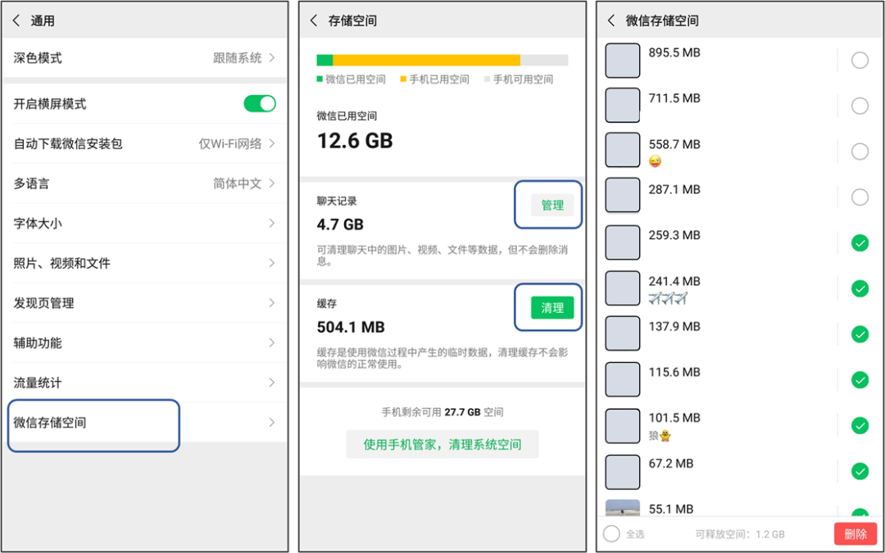Select the 287.1 MB chat radio

point(860,197)
